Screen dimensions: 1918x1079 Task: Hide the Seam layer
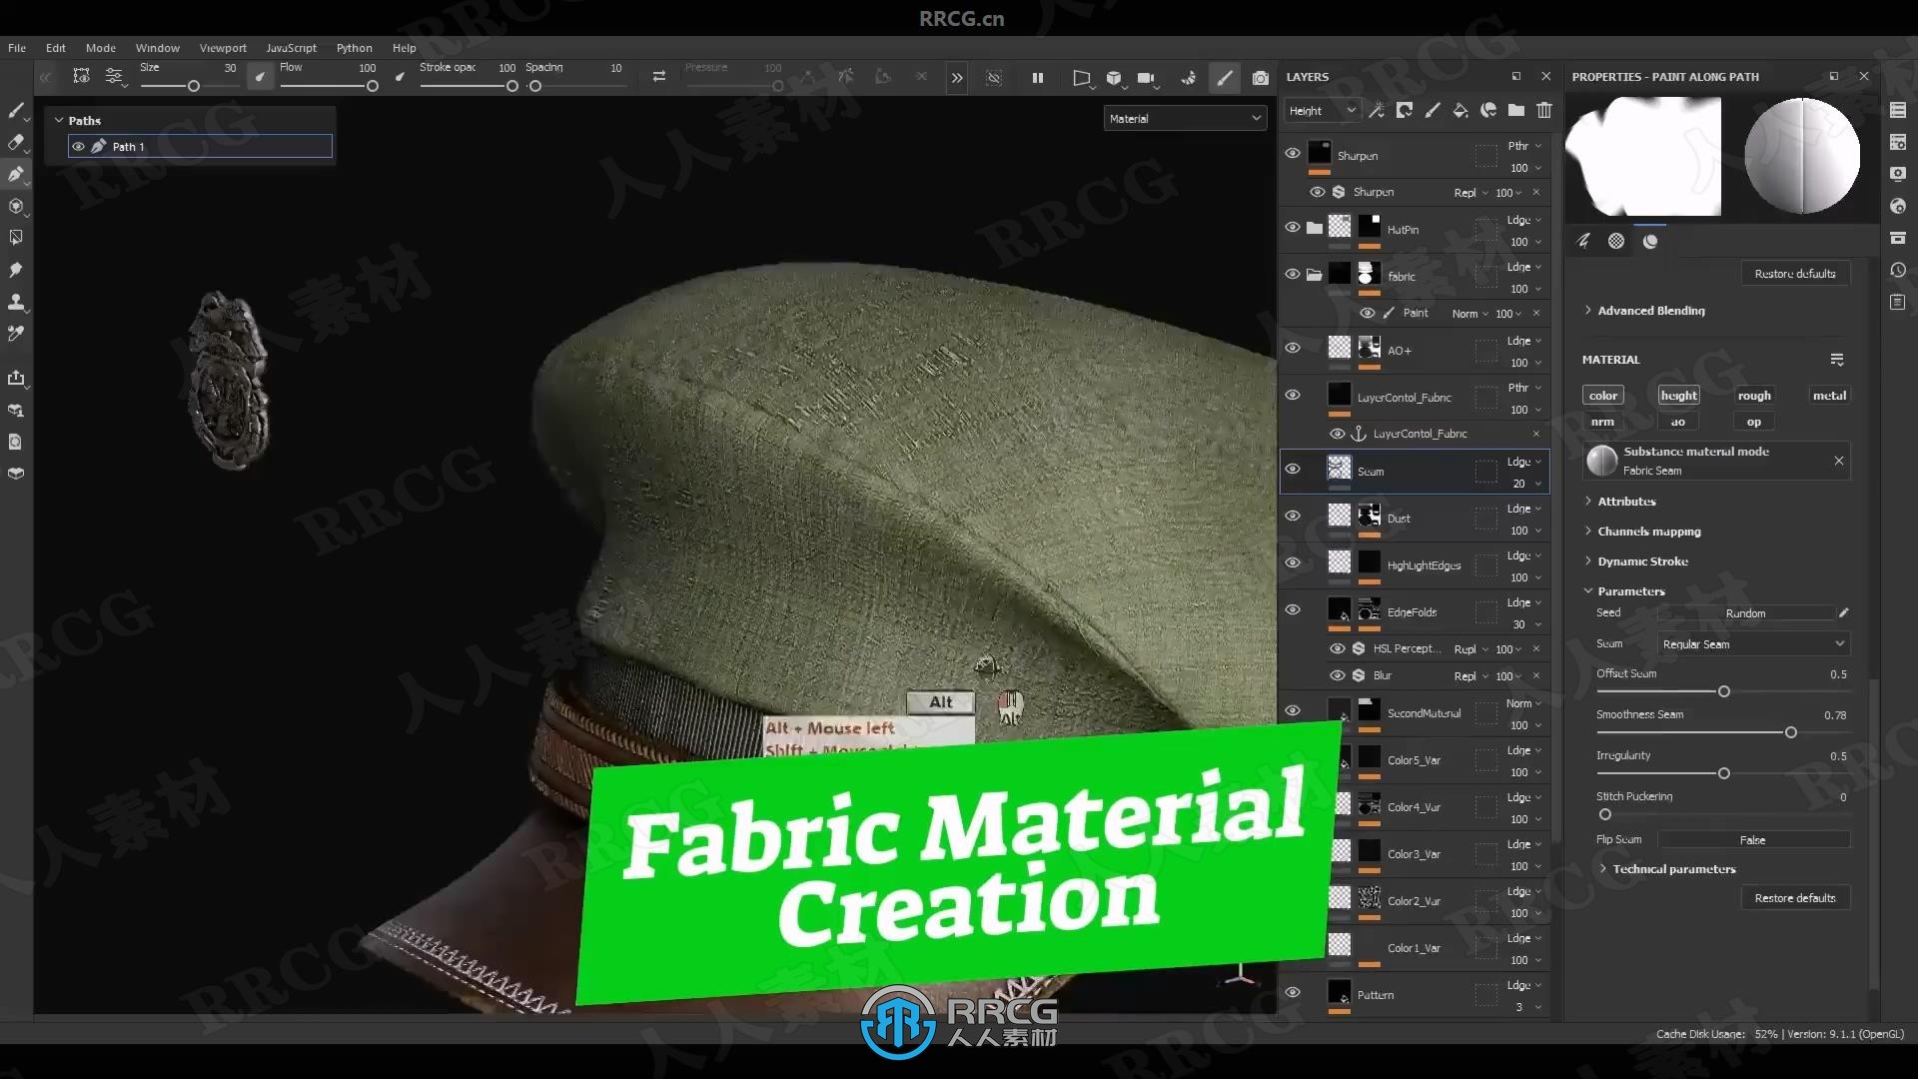[x=1293, y=470]
